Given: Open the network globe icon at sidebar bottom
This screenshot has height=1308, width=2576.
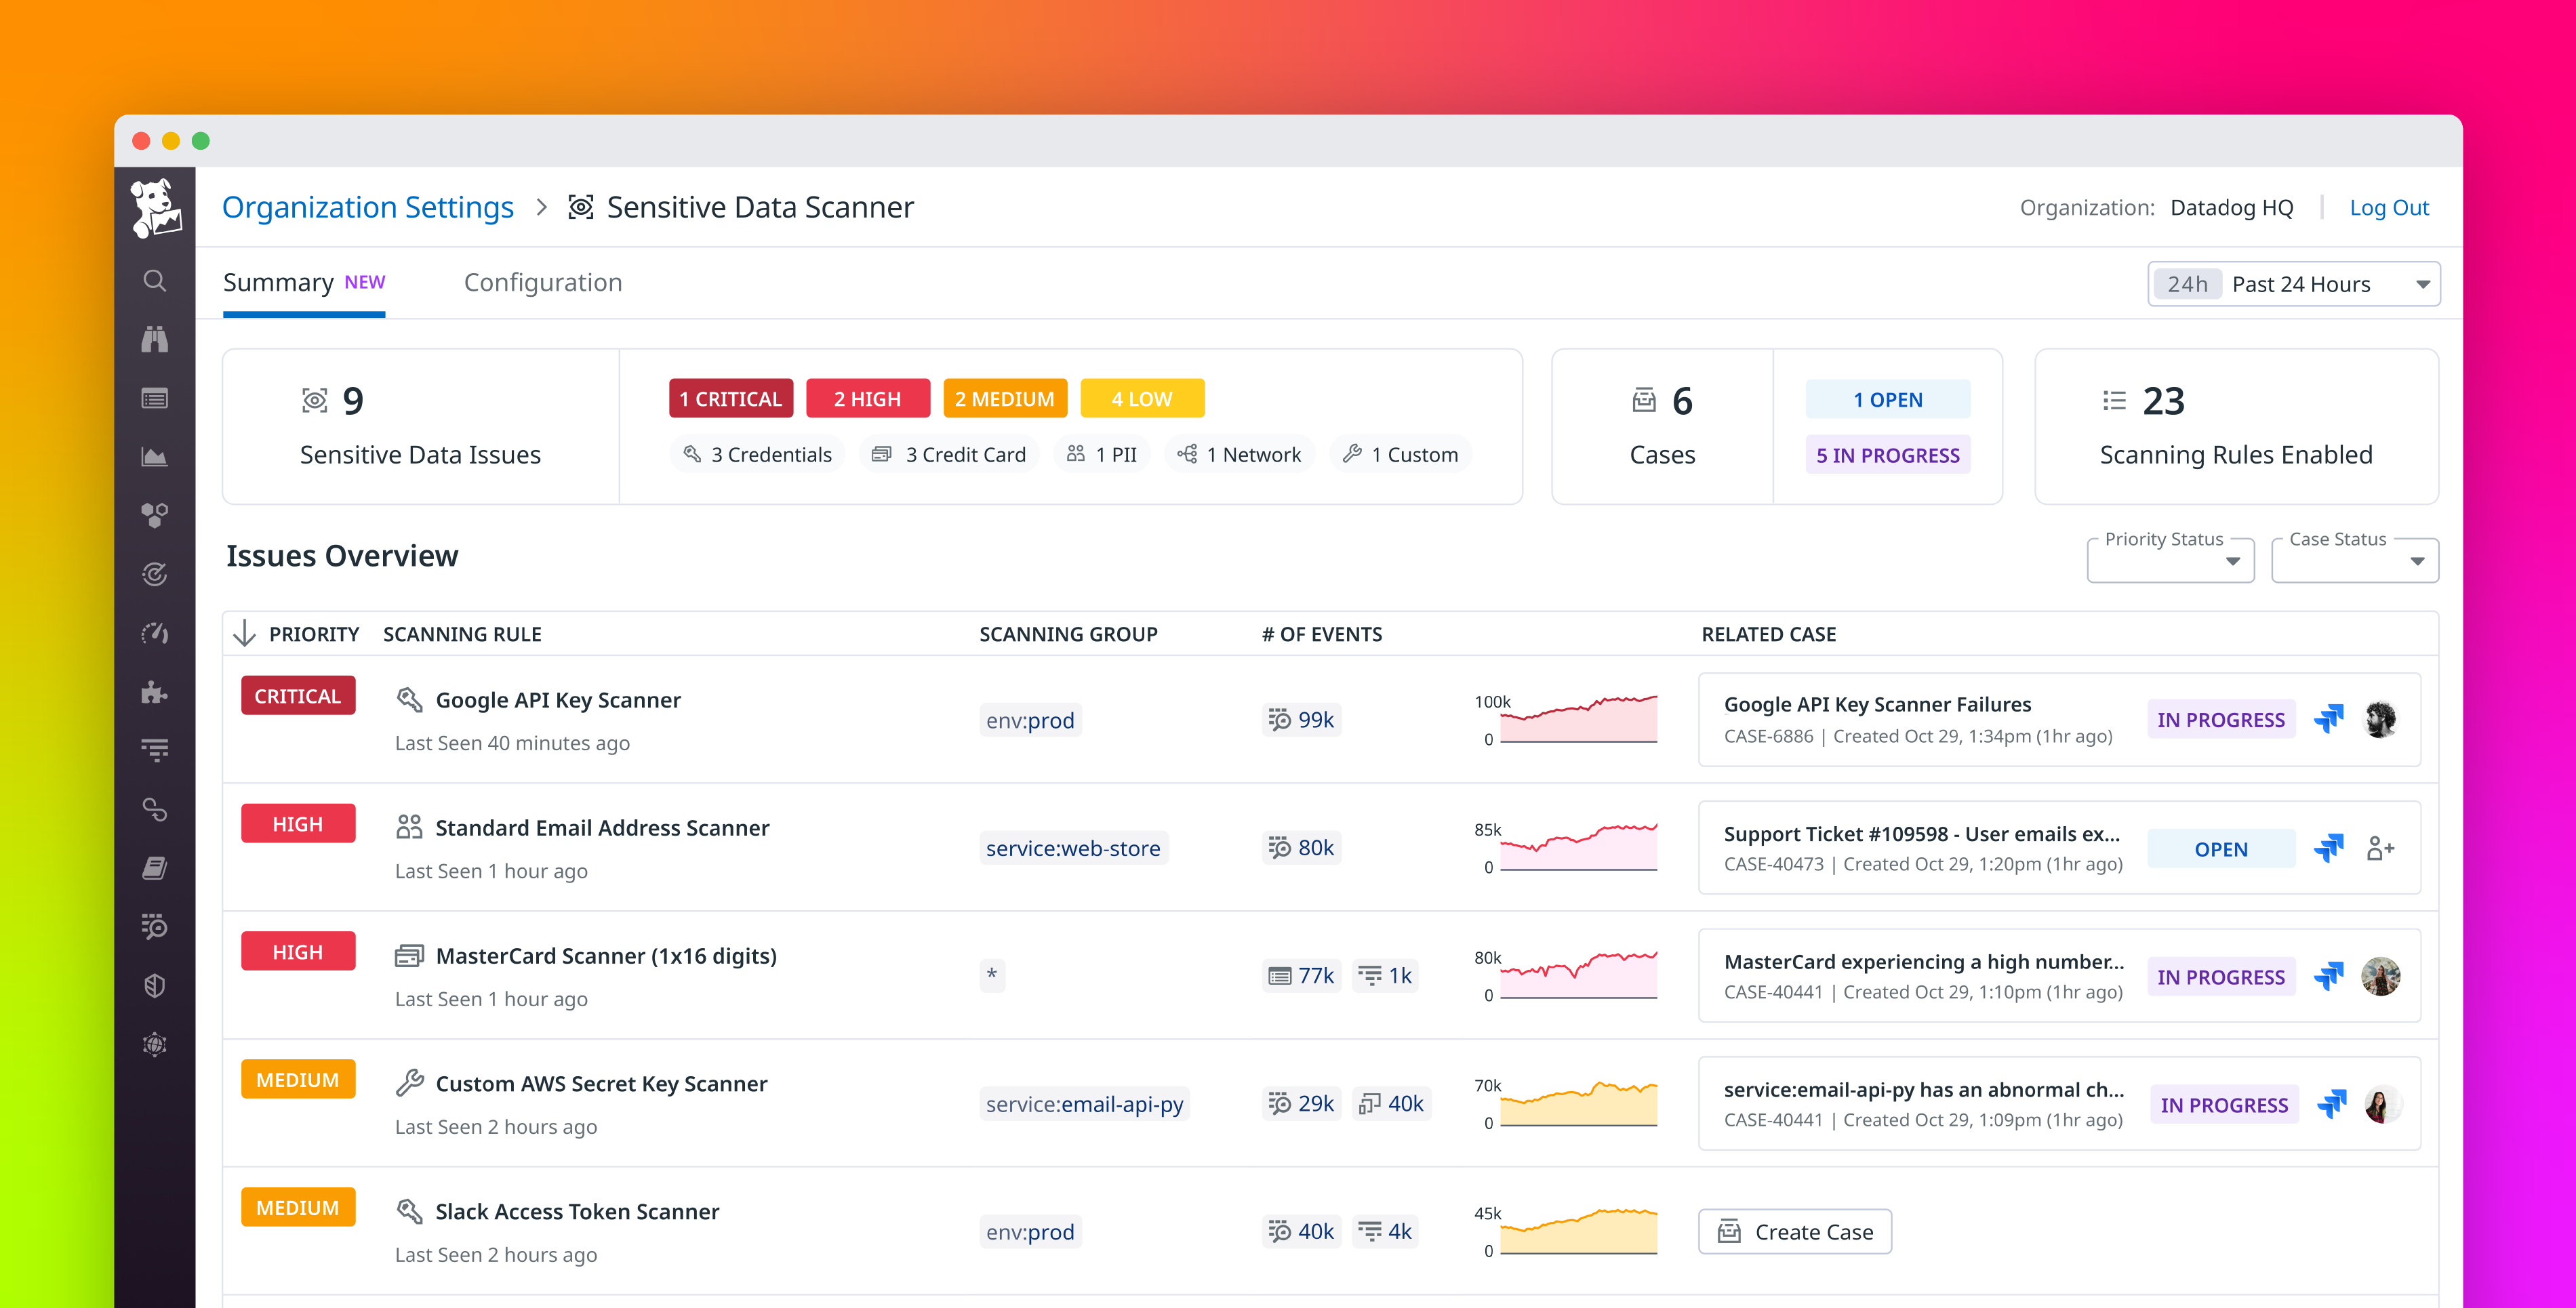Looking at the screenshot, I should (x=155, y=1044).
